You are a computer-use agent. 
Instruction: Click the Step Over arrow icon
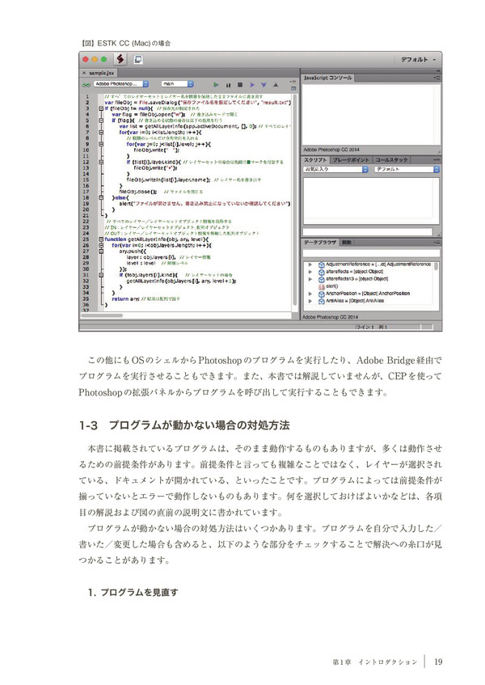(x=251, y=84)
